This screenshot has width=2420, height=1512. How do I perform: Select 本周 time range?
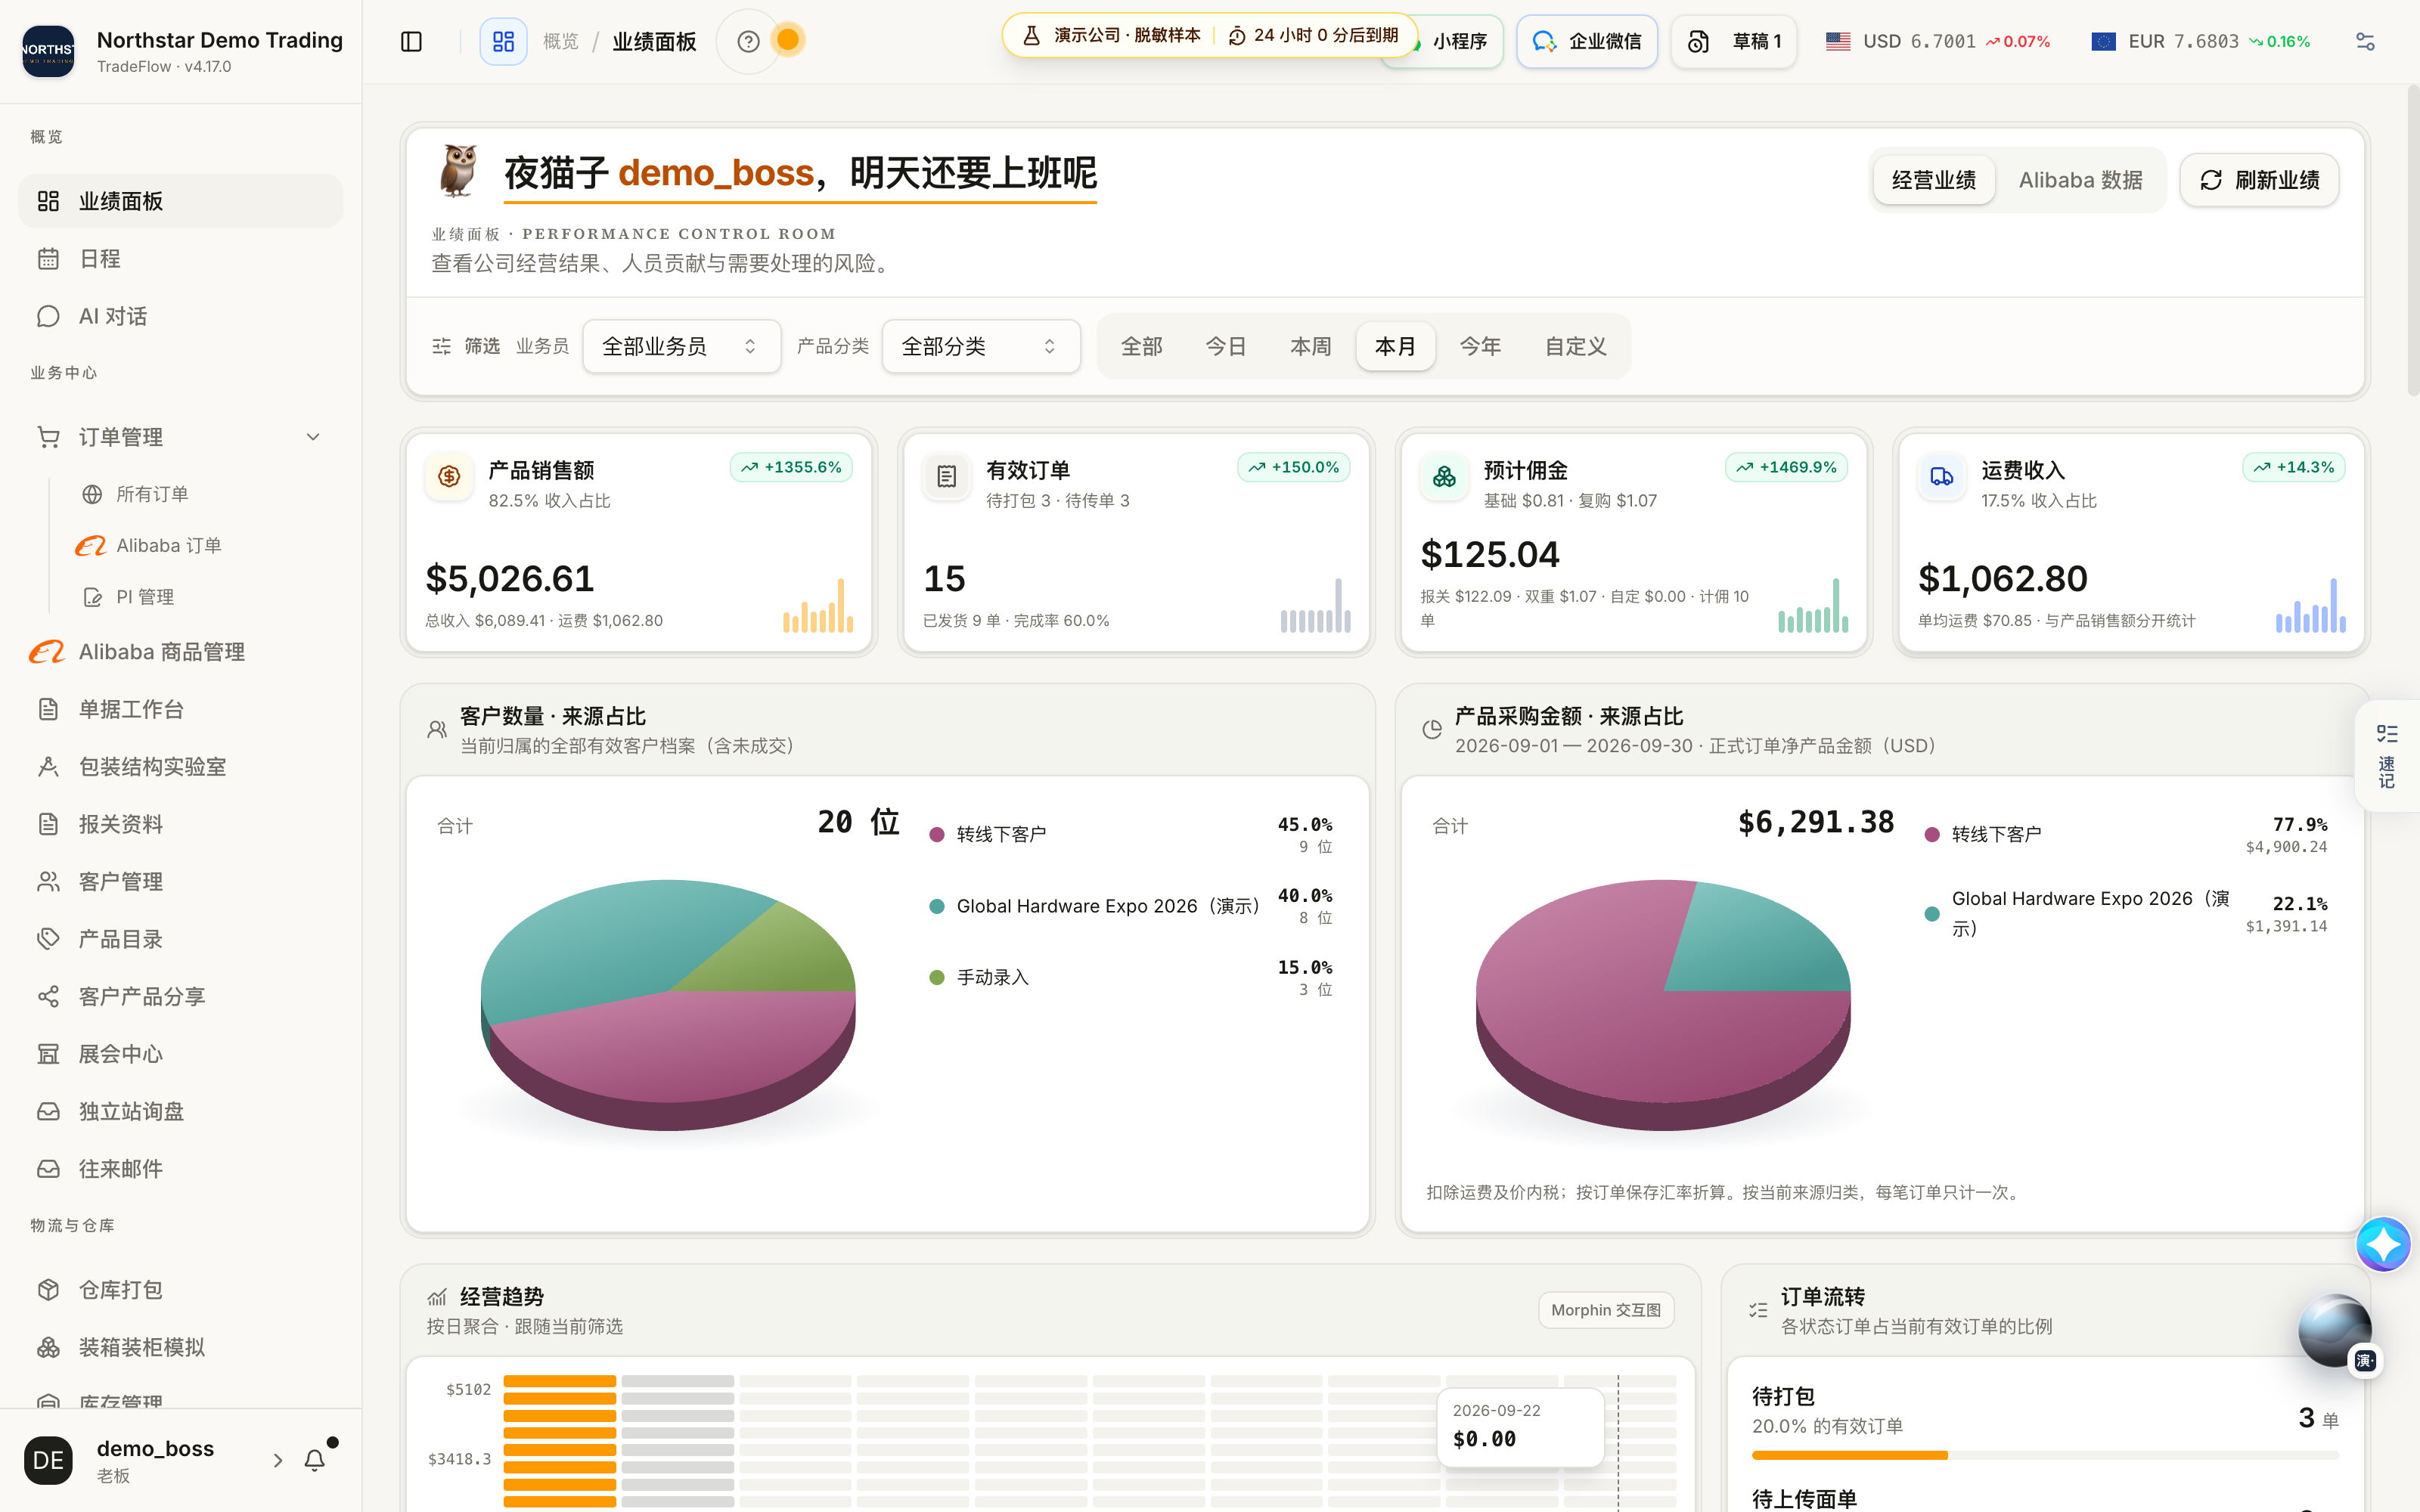pos(1311,346)
